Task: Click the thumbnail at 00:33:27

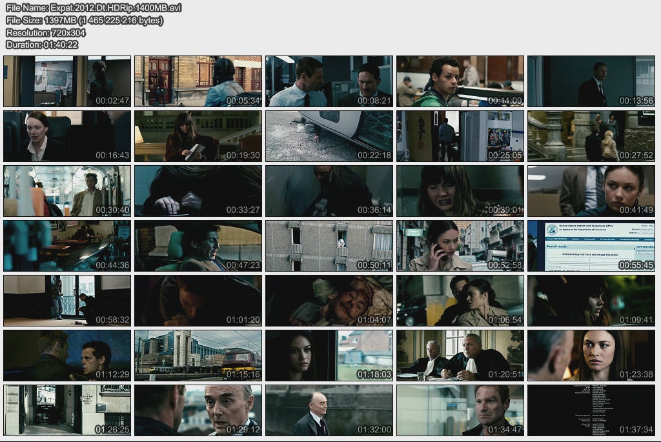Action: tap(198, 191)
